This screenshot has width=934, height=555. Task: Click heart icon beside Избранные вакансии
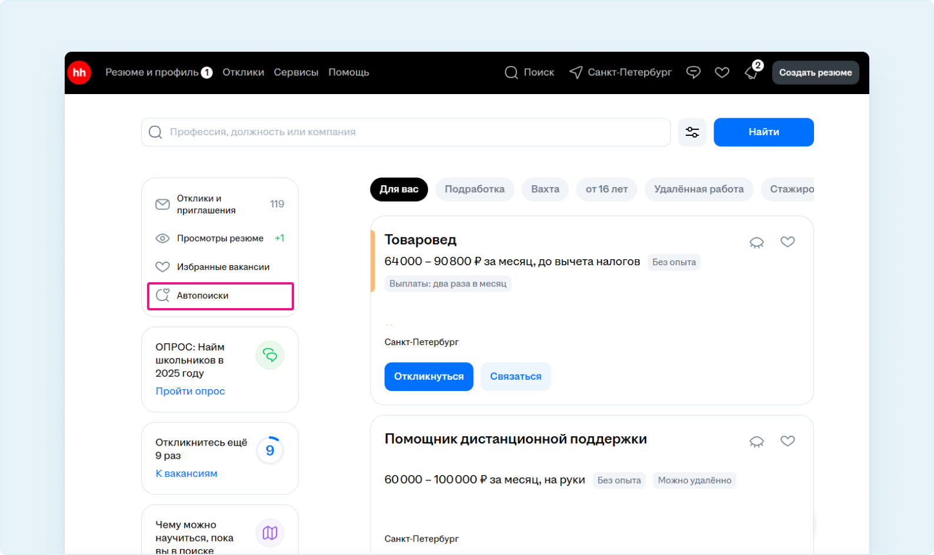click(x=162, y=267)
